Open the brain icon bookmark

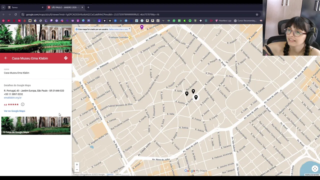[261, 21]
